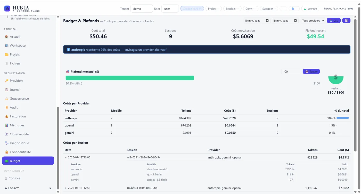This screenshot has height=194, width=361.
Task: Click the Projet: — header pill
Action: [214, 9]
